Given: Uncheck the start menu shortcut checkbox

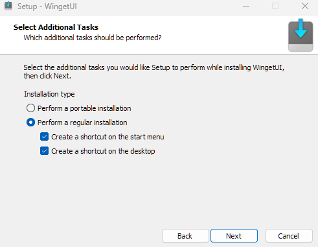Looking at the screenshot, I should 44,137.
